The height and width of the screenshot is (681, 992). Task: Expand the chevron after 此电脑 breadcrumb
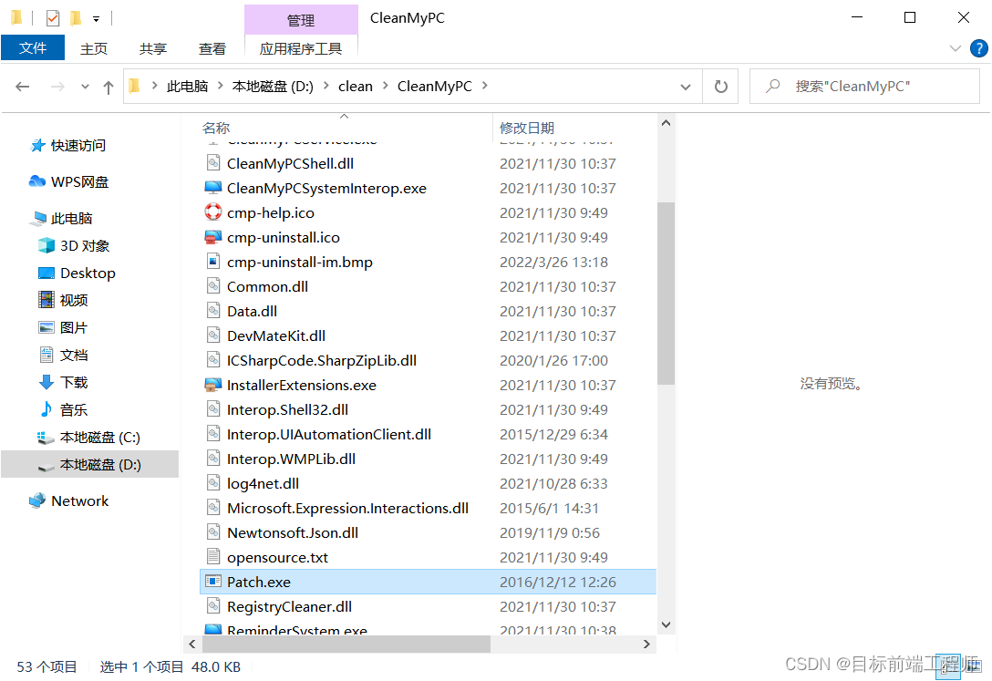[x=220, y=86]
